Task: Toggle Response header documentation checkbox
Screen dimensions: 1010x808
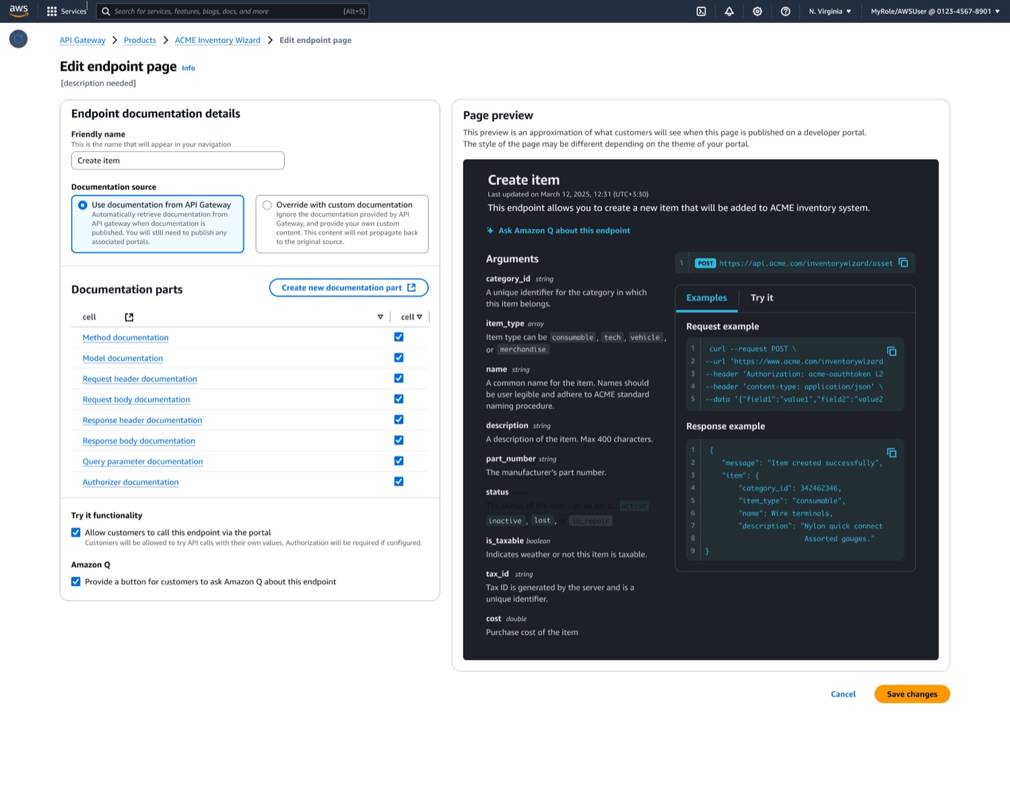Action: (x=399, y=420)
